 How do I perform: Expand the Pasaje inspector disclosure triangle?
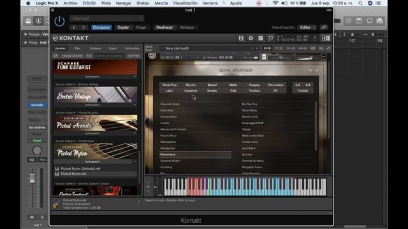coord(25,34)
